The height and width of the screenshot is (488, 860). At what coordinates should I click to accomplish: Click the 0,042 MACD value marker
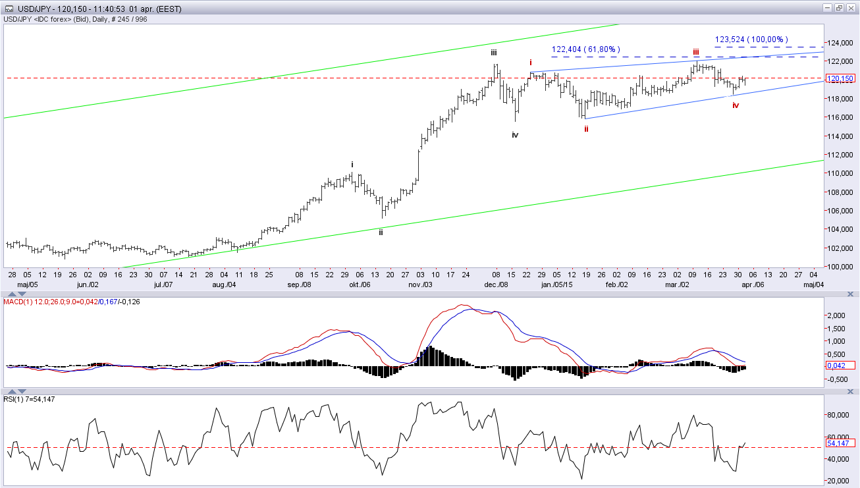841,365
